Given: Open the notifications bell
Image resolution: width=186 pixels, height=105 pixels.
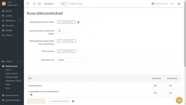Looking at the screenshot, I should point(34,4).
